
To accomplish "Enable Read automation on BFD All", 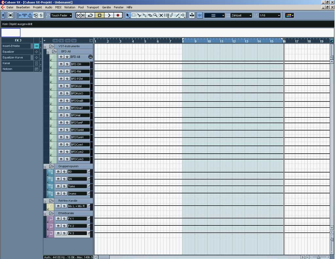I will point(61,57).
